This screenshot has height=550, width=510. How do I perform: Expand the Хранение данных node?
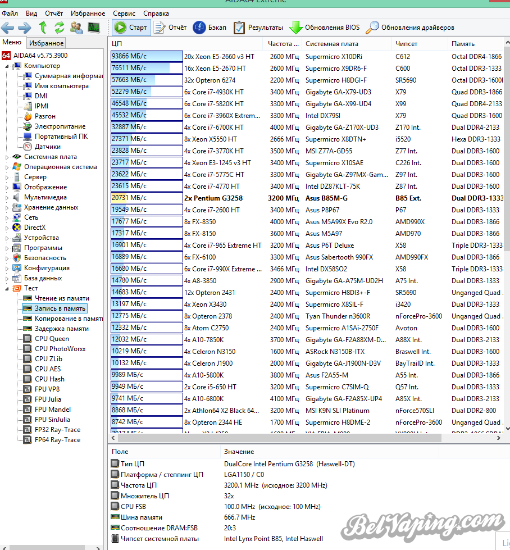pyautogui.click(x=7, y=208)
